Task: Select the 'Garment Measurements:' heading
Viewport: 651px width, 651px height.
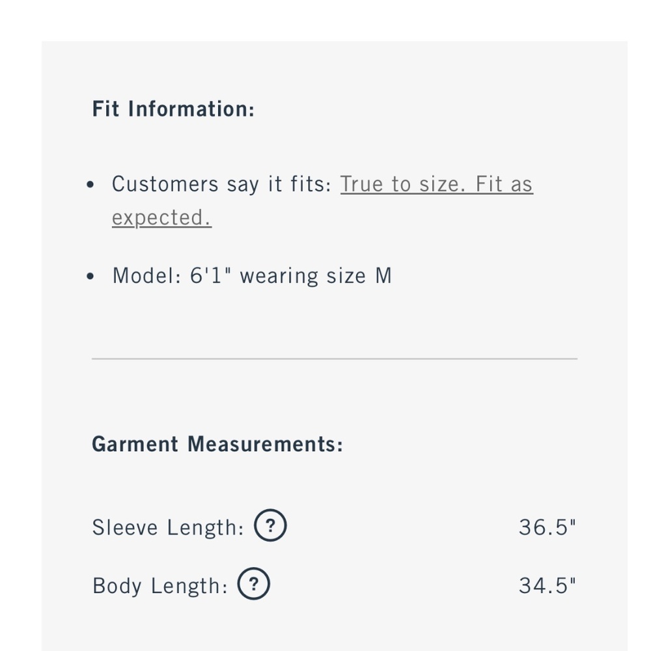Action: tap(217, 444)
